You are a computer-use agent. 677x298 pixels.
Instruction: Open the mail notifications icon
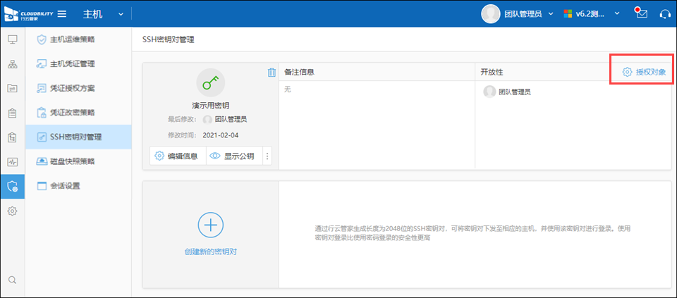pyautogui.click(x=641, y=14)
